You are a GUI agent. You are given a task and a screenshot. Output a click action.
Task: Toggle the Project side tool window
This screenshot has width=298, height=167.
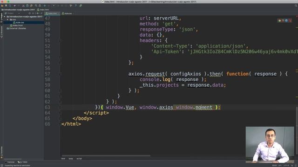[1, 18]
